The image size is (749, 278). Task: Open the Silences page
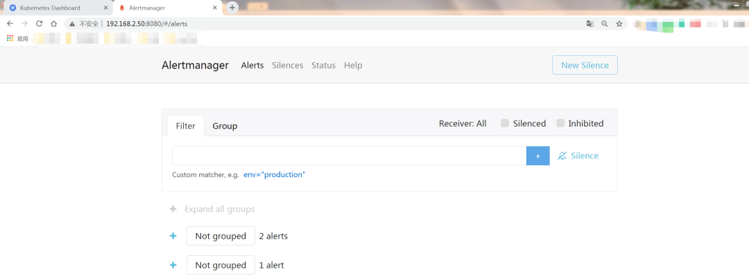(288, 65)
